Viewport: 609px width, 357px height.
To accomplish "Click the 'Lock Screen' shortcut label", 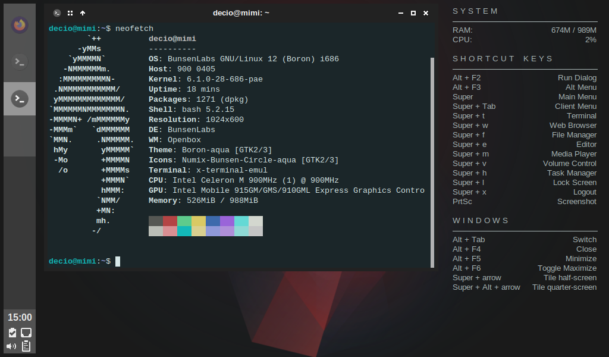I will [x=575, y=183].
